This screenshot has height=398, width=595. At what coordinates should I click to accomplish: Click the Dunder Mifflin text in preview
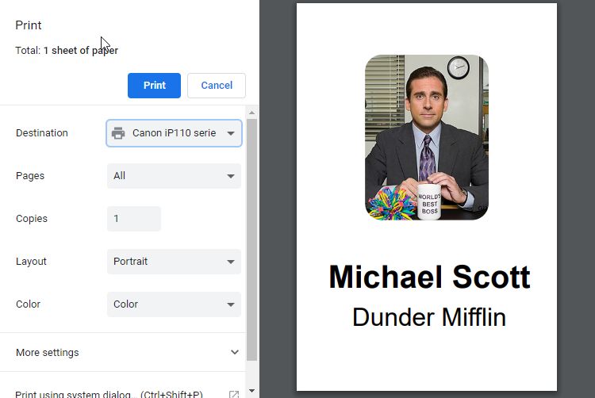click(x=429, y=317)
